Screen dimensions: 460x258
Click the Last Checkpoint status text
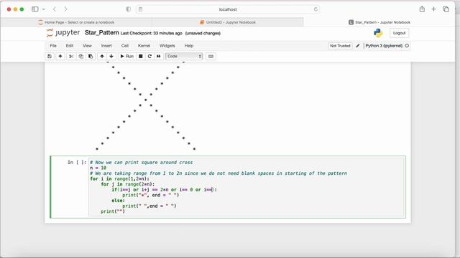(x=152, y=34)
